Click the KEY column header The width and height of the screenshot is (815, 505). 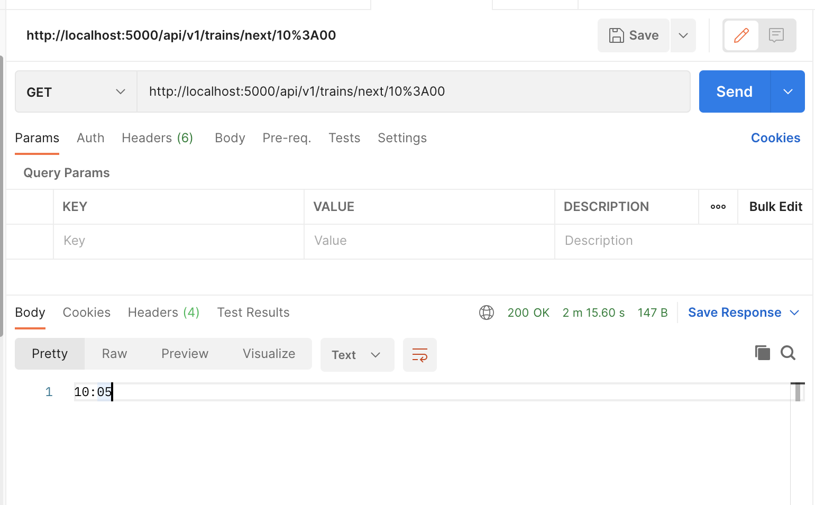[75, 207]
